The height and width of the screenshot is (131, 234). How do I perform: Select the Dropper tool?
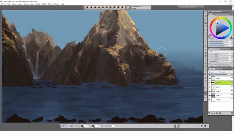[205, 16]
